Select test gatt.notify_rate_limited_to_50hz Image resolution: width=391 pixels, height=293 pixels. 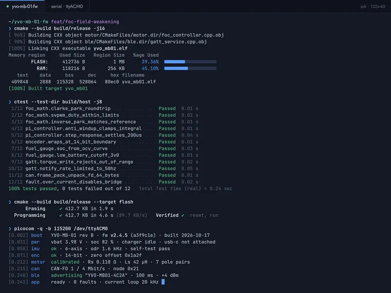pyautogui.click(x=70, y=168)
